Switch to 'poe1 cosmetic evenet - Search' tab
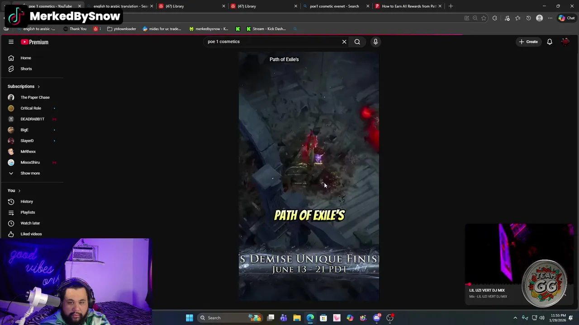This screenshot has width=579, height=325. [x=335, y=6]
